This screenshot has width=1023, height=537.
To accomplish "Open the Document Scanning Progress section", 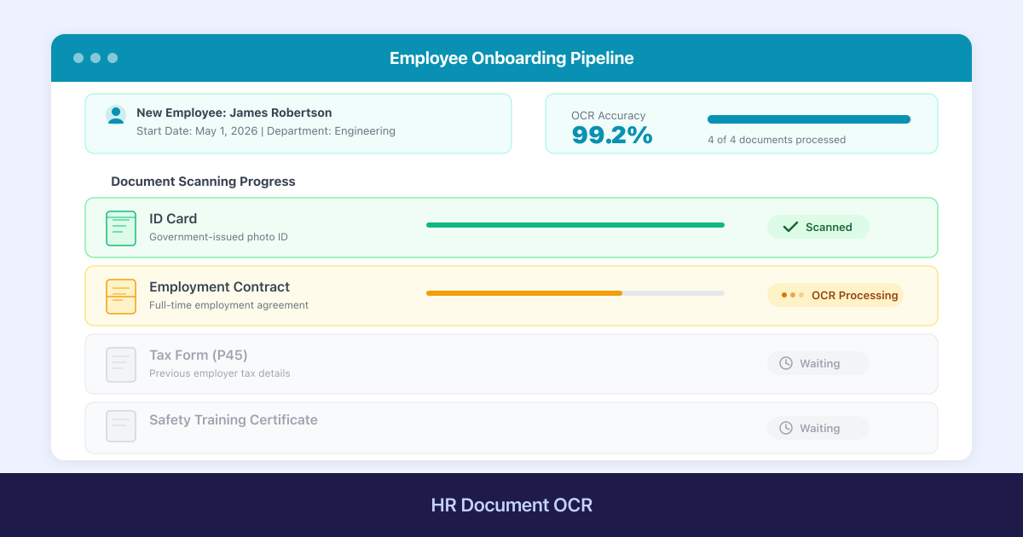I will click(x=202, y=182).
